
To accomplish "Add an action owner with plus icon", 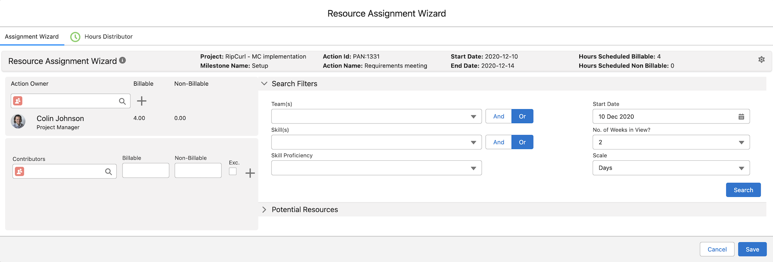I will pyautogui.click(x=142, y=101).
